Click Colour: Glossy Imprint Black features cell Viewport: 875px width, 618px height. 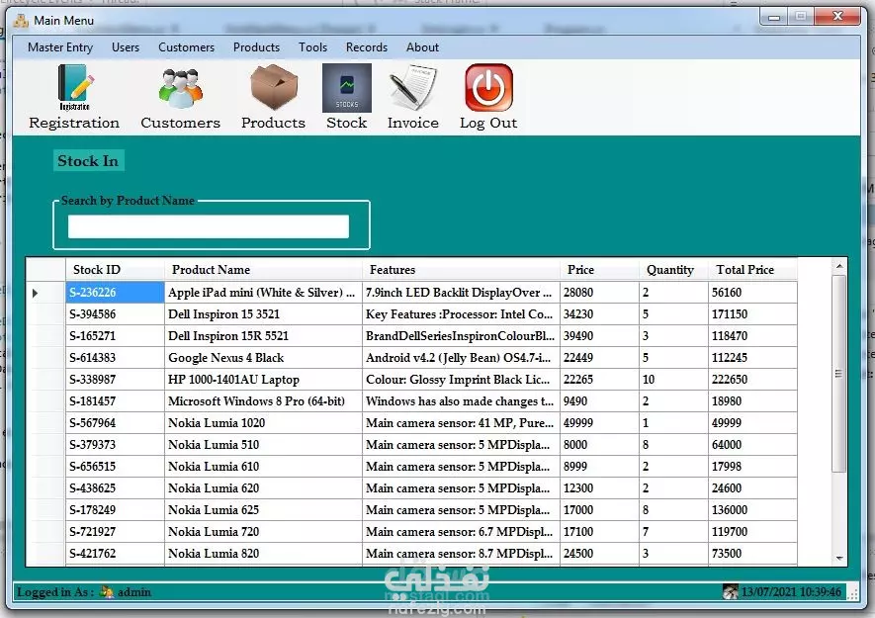point(461,380)
